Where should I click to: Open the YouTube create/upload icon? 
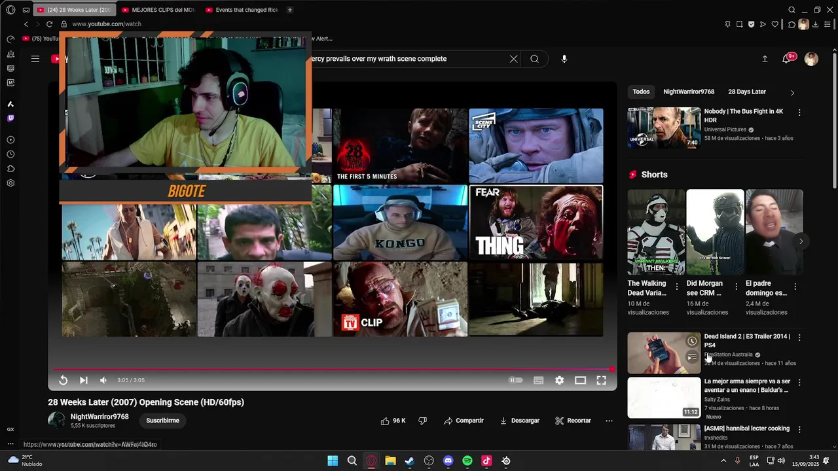765,59
